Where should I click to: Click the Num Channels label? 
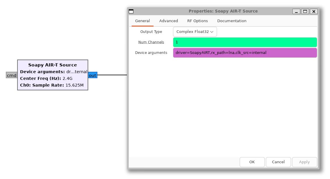tap(151, 42)
